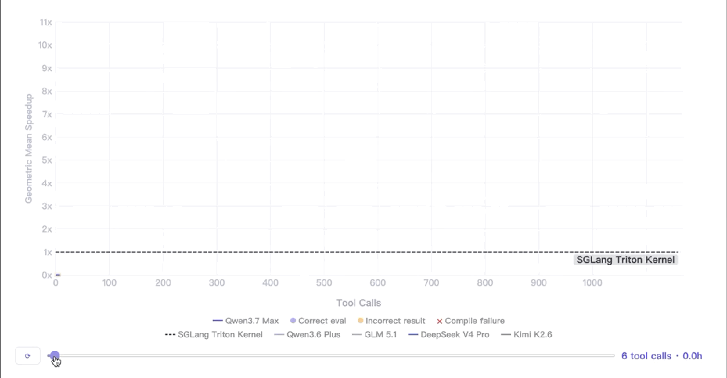This screenshot has height=378, width=727.
Task: Click the 6 tool calls status text
Action: pyautogui.click(x=662, y=356)
